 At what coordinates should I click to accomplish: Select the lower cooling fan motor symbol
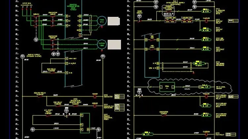click(x=102, y=44)
